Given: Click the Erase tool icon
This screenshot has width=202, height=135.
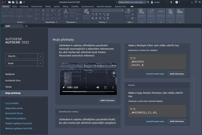Looking at the screenshot, I should (59, 11).
